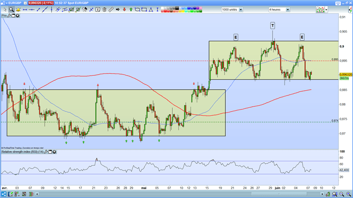Open the EURGBP instrument menu arrow
Viewport: 353px width, 198px height.
(7, 3)
